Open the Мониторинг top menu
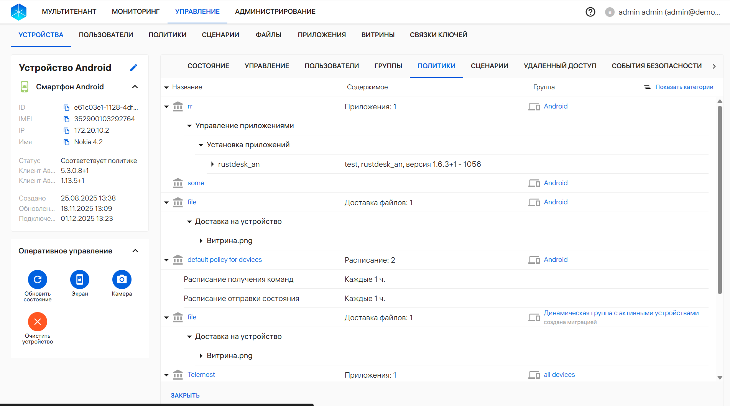The height and width of the screenshot is (406, 730). tap(135, 12)
